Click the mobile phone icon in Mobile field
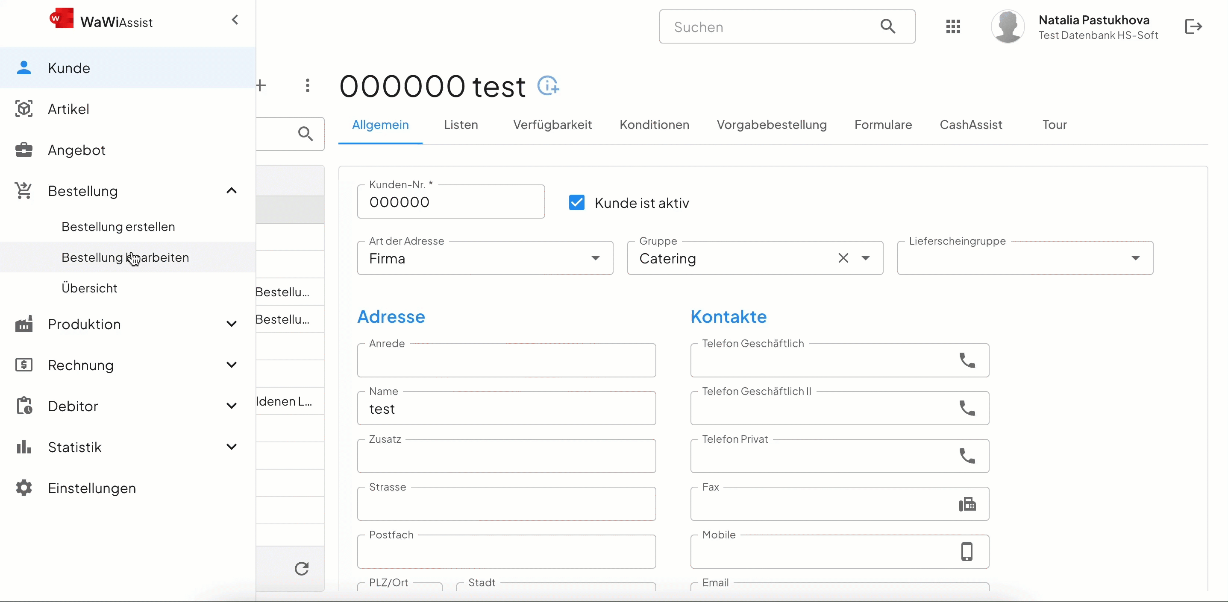Screen dimensions: 1228x602 pyautogui.click(x=967, y=552)
